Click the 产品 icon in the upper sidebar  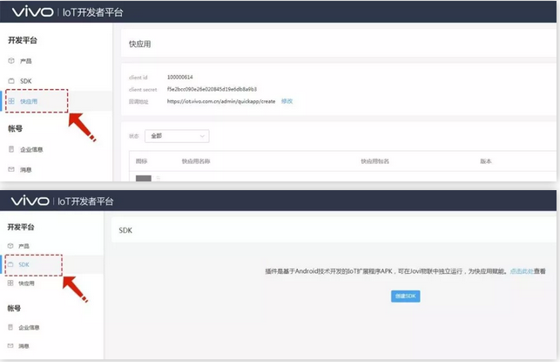point(11,61)
